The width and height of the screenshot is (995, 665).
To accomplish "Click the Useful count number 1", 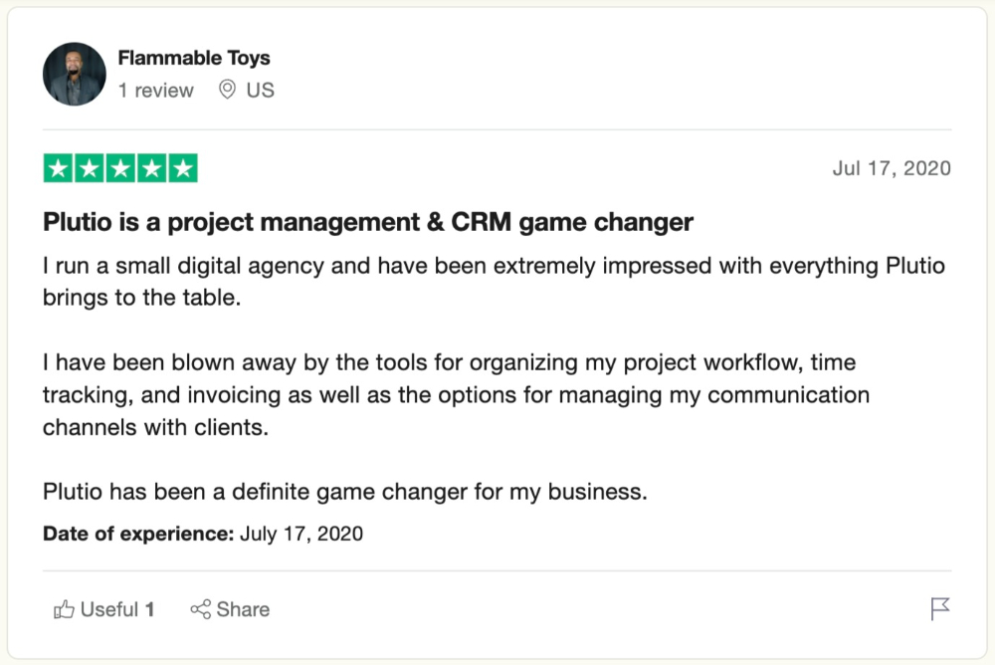I will pos(150,609).
